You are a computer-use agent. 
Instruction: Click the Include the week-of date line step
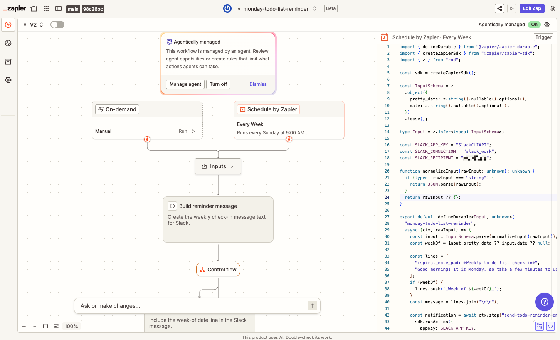pos(200,323)
